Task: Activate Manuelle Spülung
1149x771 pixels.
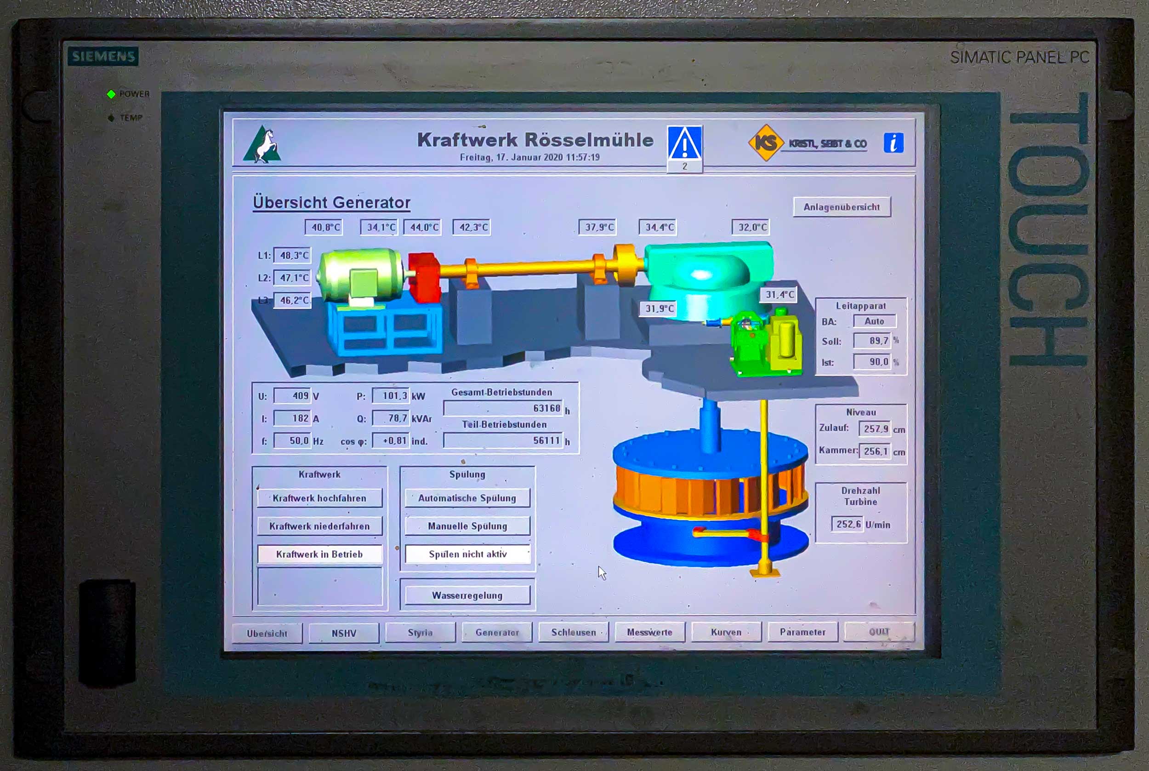Action: (x=467, y=526)
